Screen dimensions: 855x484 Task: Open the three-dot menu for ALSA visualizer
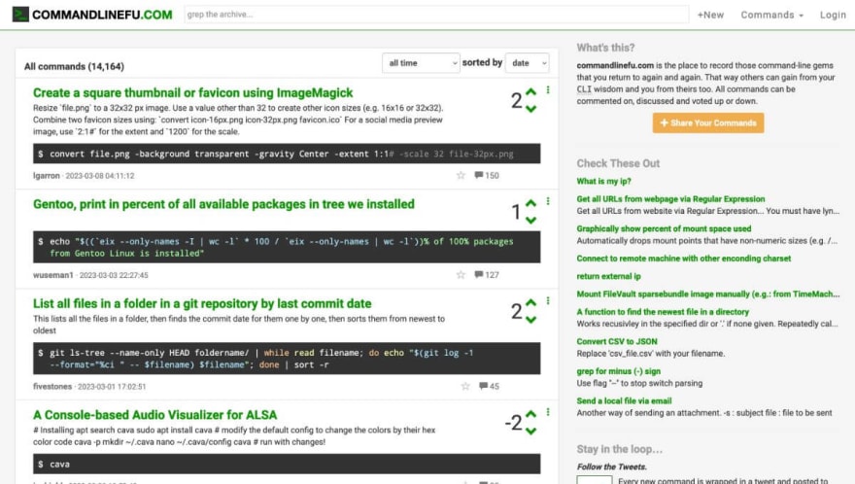pyautogui.click(x=548, y=412)
